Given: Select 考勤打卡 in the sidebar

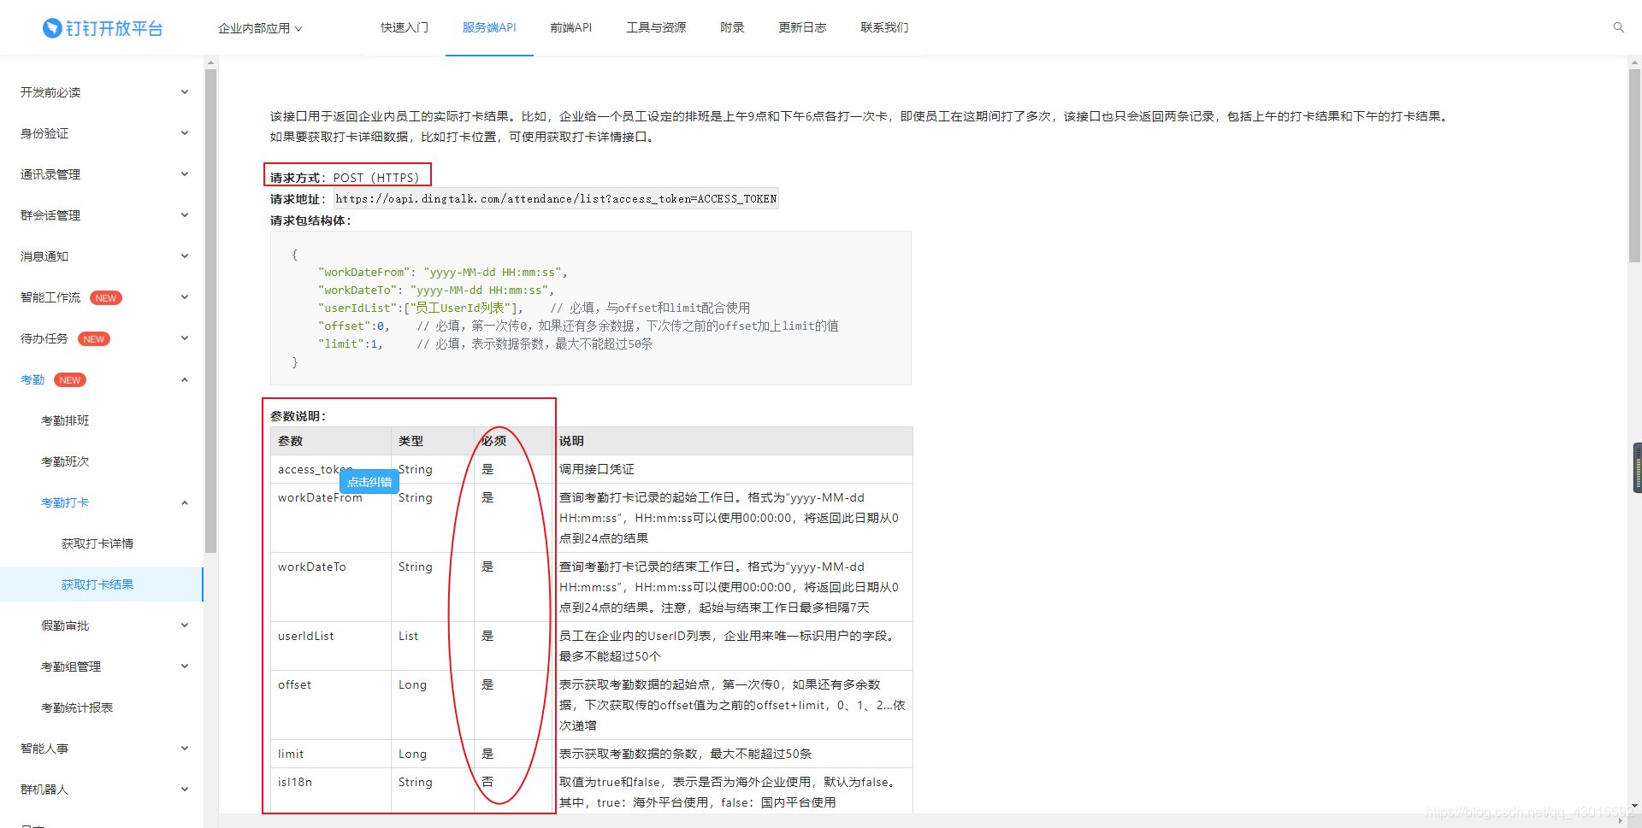Looking at the screenshot, I should click(65, 502).
